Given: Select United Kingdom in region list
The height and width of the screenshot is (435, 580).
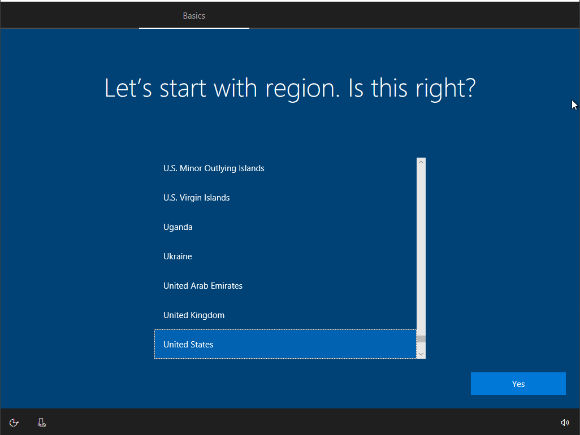Looking at the screenshot, I should [x=285, y=315].
